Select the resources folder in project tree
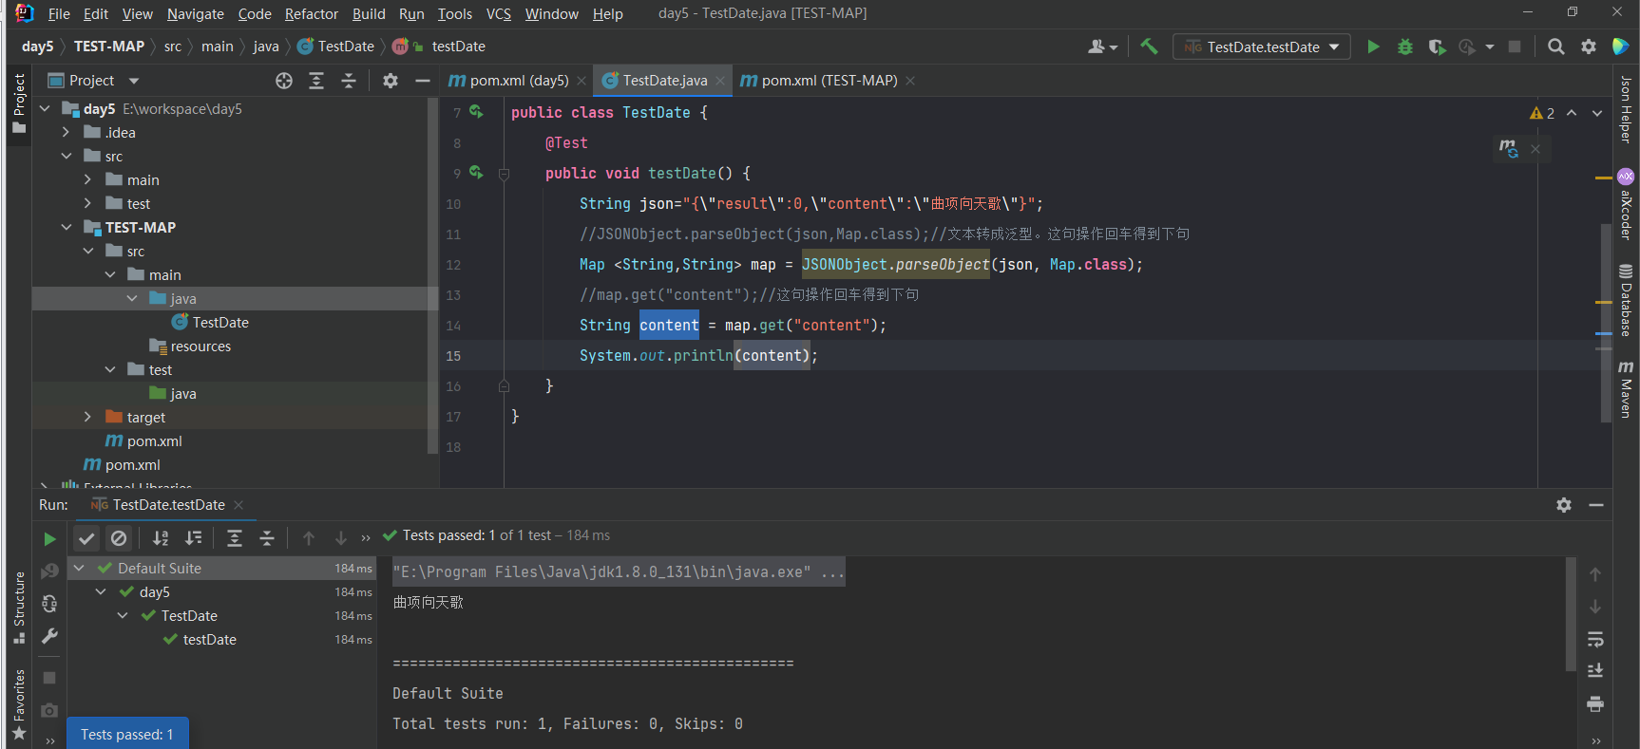 click(200, 346)
